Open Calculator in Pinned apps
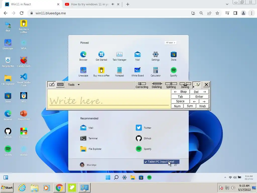257x193 pixels. click(x=155, y=72)
